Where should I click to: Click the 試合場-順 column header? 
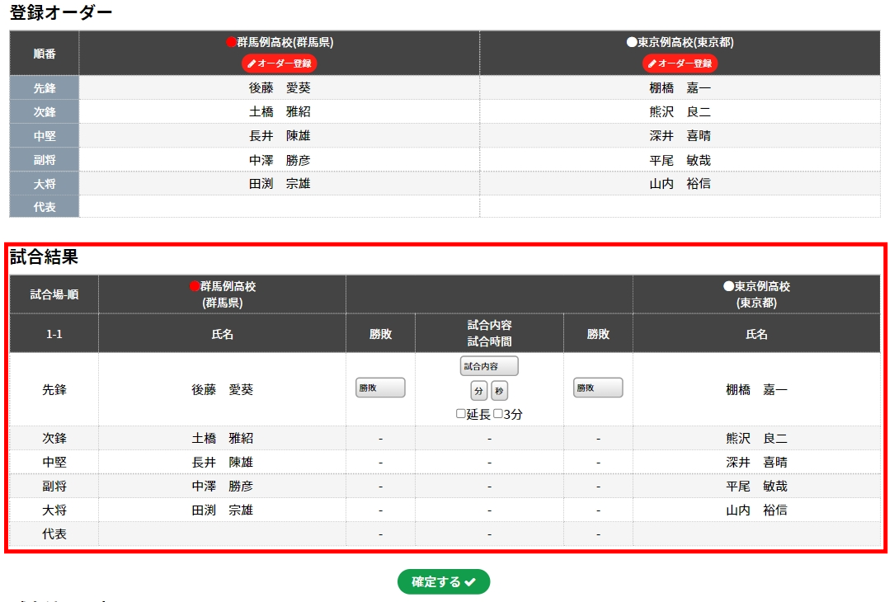pos(54,294)
